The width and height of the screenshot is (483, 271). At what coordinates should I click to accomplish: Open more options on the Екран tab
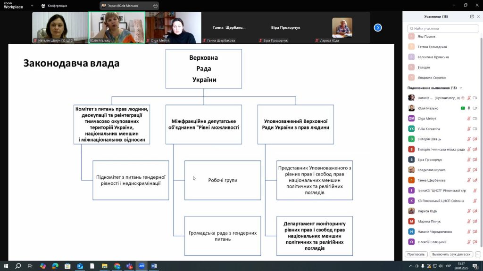pyautogui.click(x=155, y=6)
